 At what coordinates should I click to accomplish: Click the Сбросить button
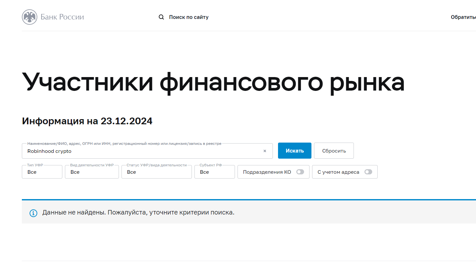click(334, 151)
